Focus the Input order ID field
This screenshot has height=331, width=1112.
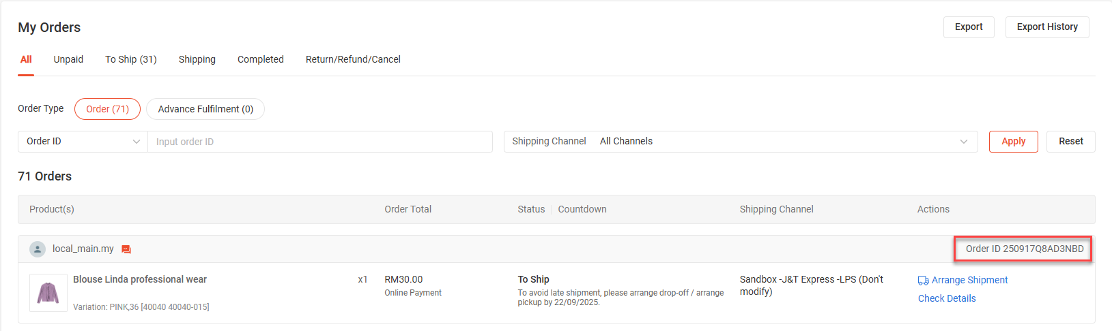click(x=319, y=142)
